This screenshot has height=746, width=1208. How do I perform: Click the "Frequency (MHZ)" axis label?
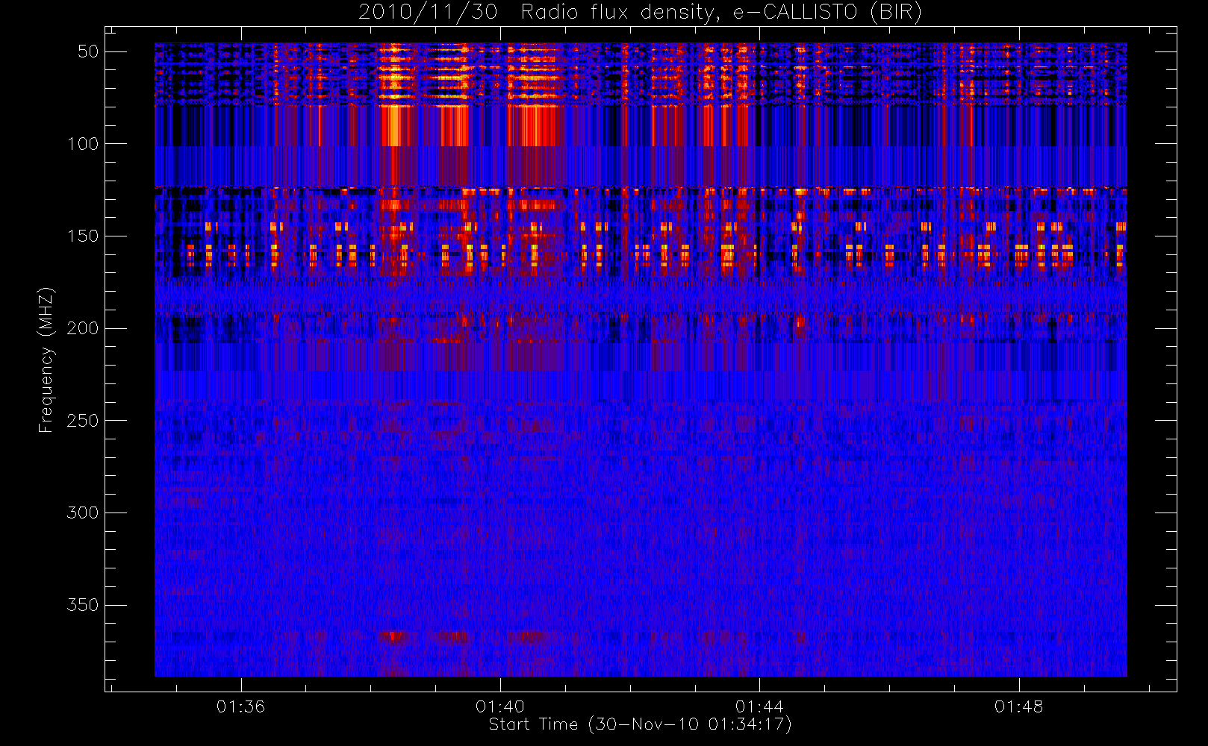46,360
